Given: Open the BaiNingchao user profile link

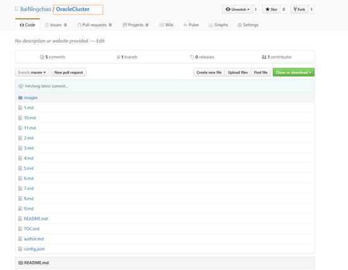Looking at the screenshot, I should click(36, 9).
